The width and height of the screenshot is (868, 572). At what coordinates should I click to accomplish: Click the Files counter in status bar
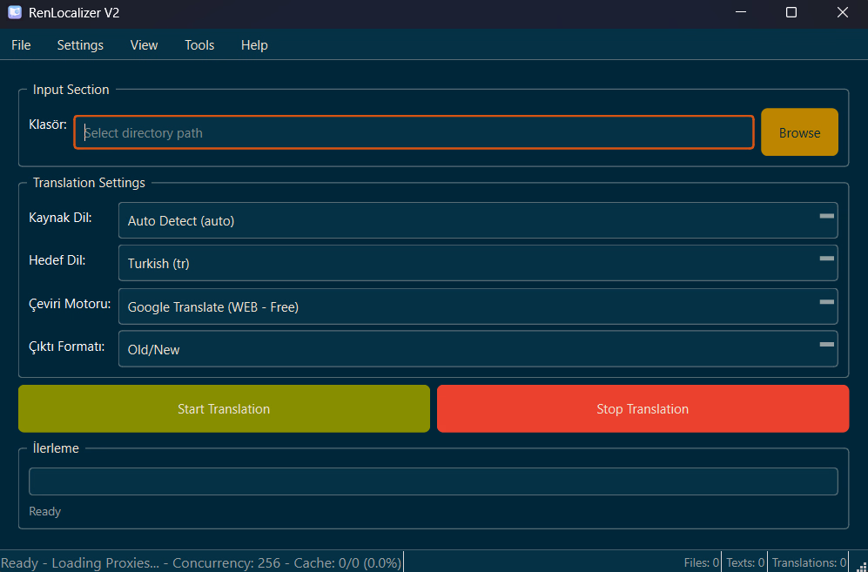(x=702, y=562)
